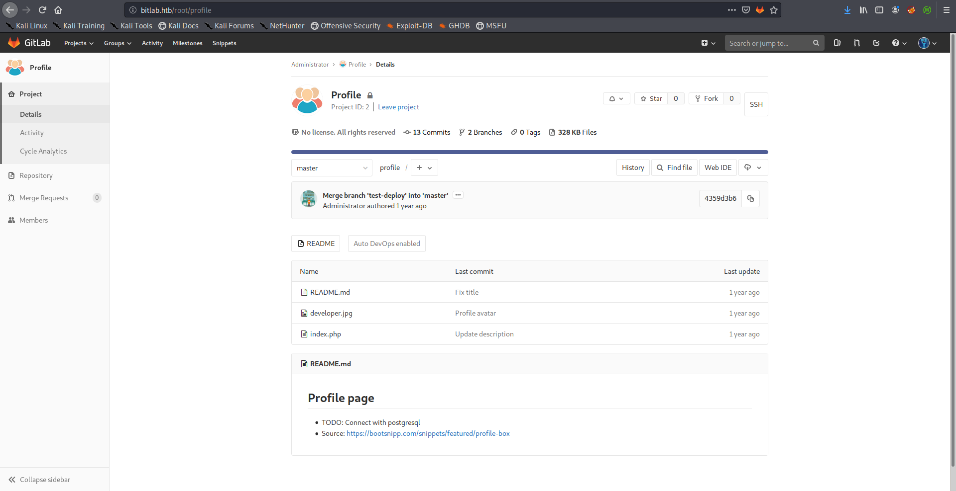Bookmark this page with the star icon

pyautogui.click(x=774, y=10)
